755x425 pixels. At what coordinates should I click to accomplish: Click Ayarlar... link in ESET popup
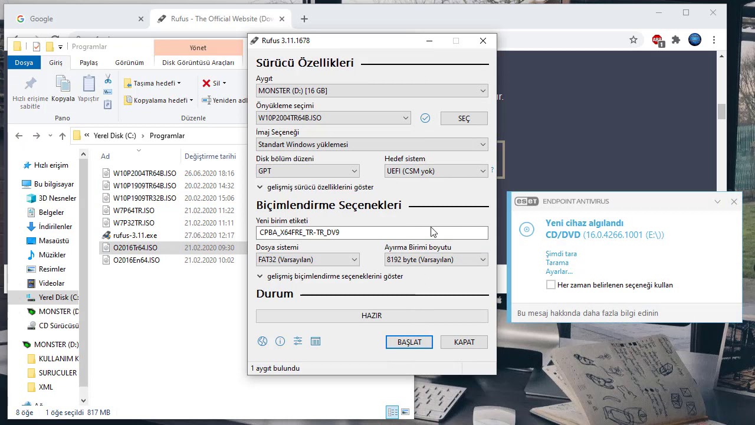click(x=559, y=272)
